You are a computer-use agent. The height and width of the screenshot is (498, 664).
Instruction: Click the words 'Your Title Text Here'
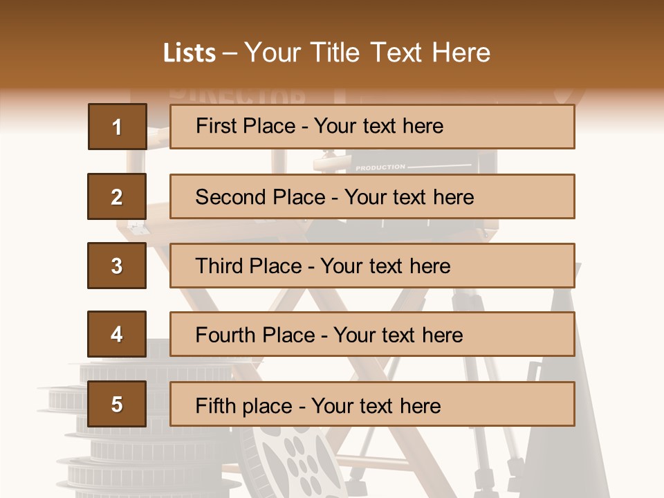pyautogui.click(x=367, y=53)
